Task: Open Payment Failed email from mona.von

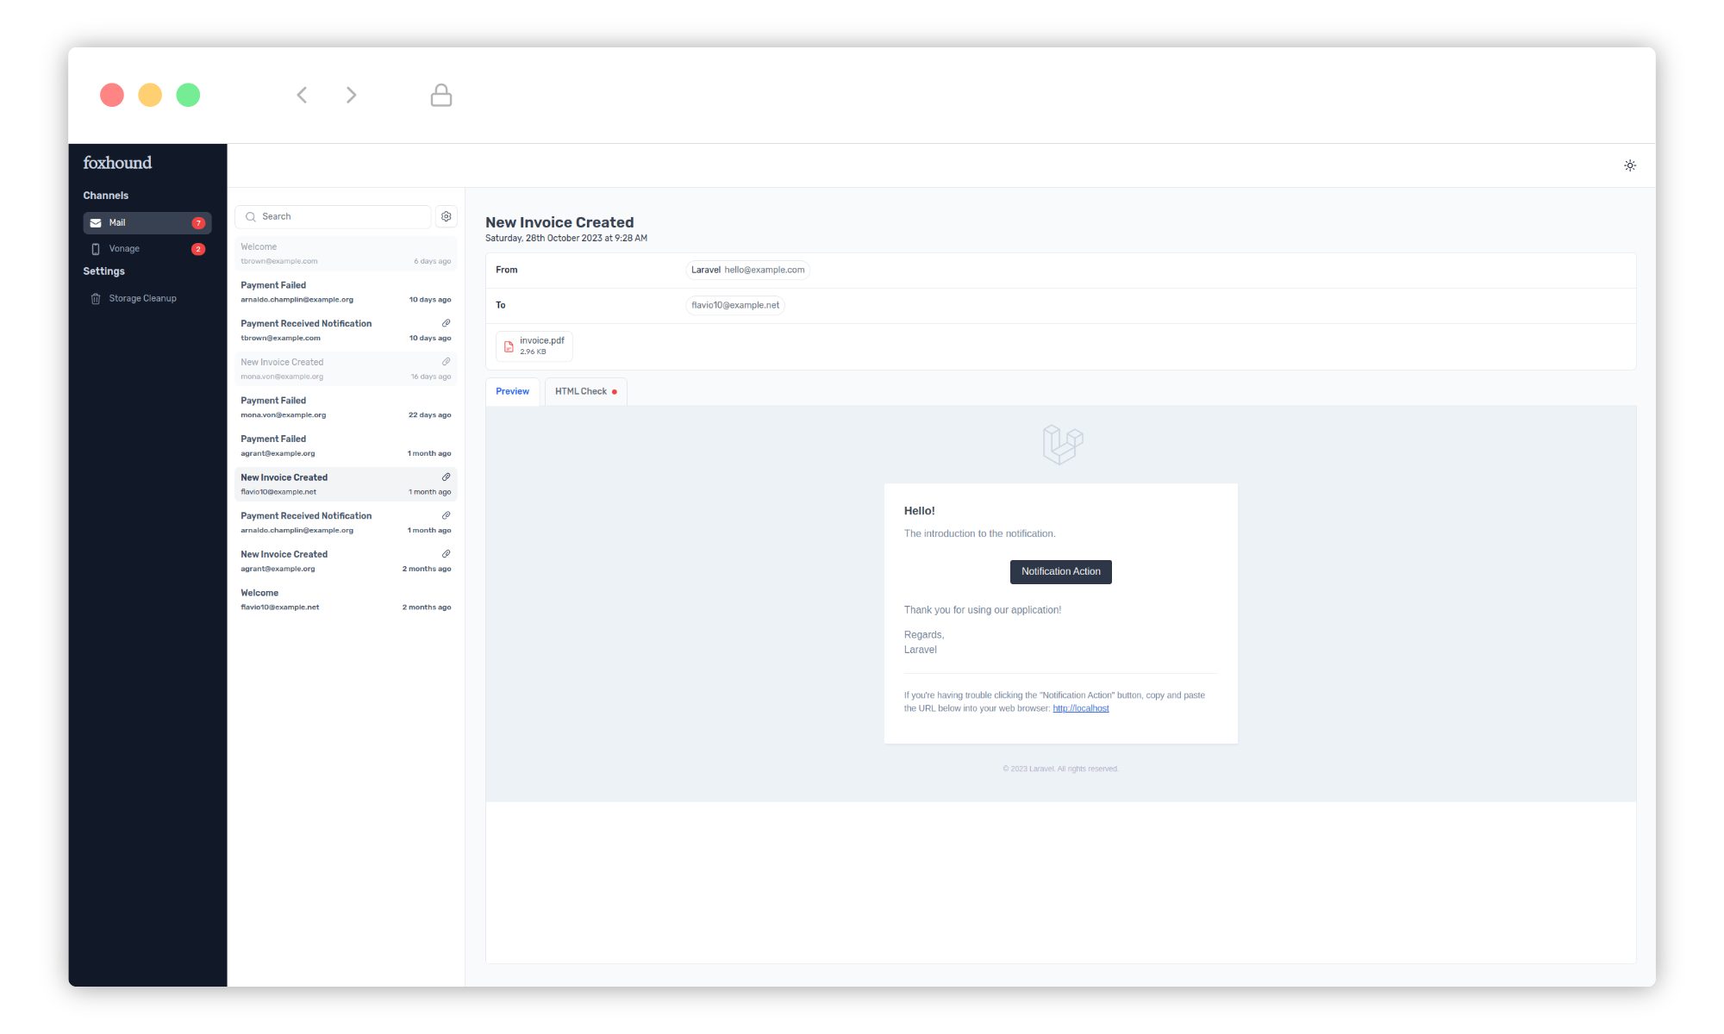Action: pos(345,407)
